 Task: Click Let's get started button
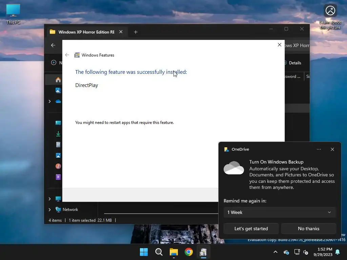pyautogui.click(x=251, y=229)
